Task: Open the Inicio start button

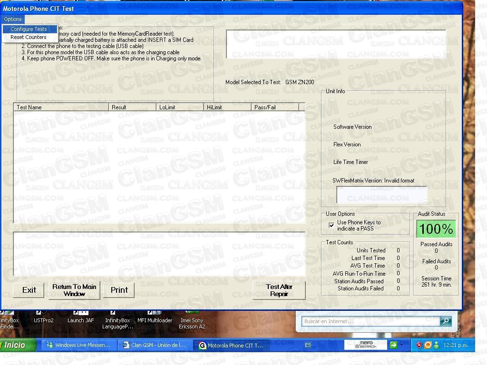Action: [x=17, y=345]
